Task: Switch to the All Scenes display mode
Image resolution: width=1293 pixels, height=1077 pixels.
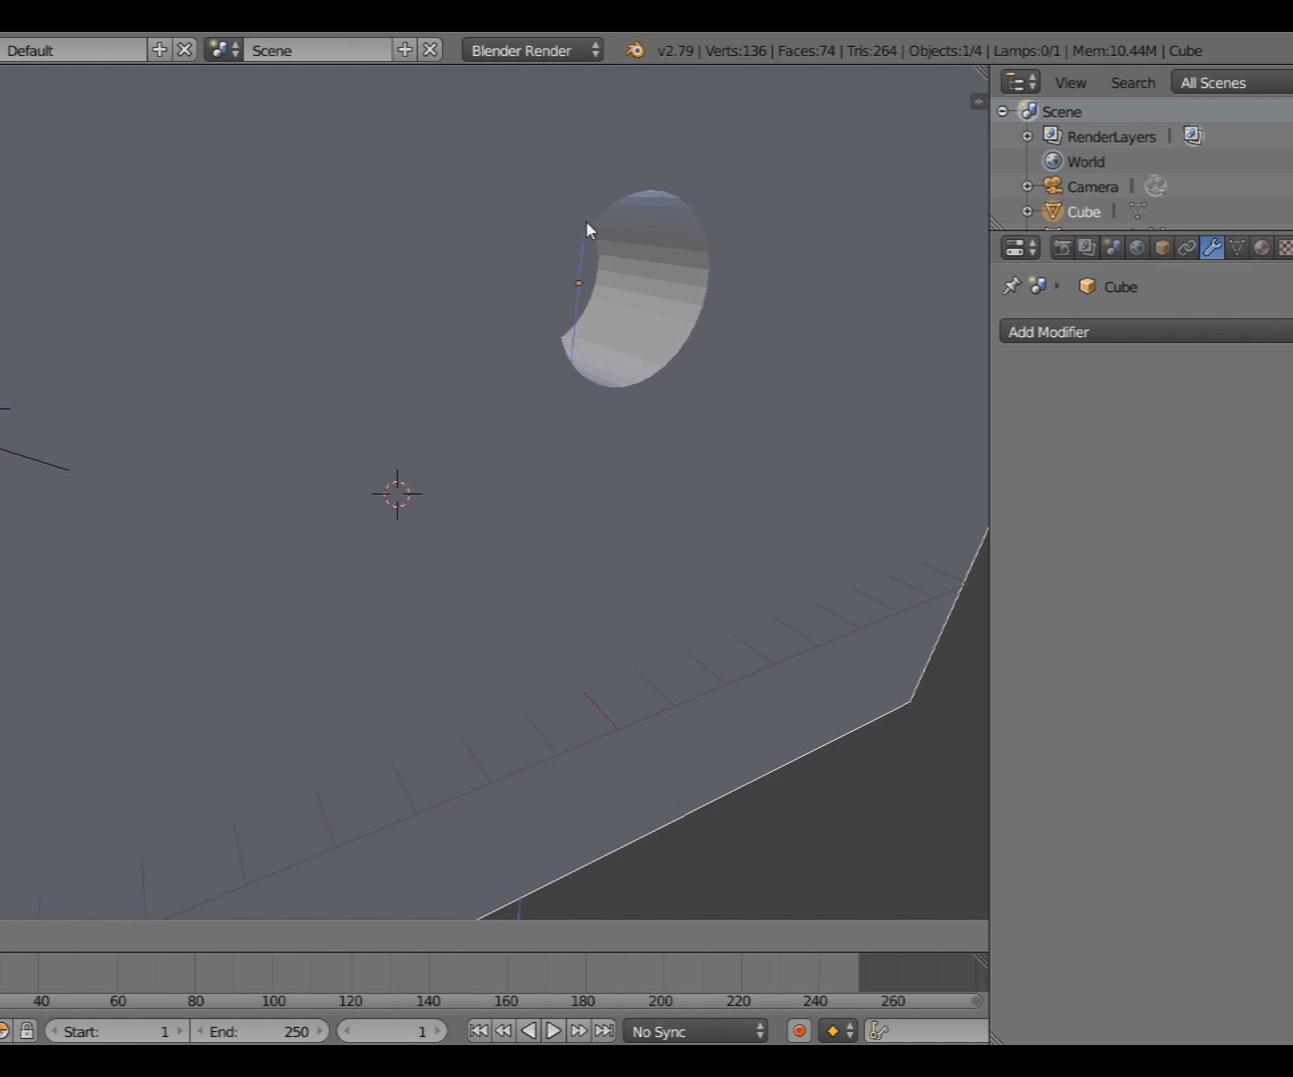Action: point(1213,83)
